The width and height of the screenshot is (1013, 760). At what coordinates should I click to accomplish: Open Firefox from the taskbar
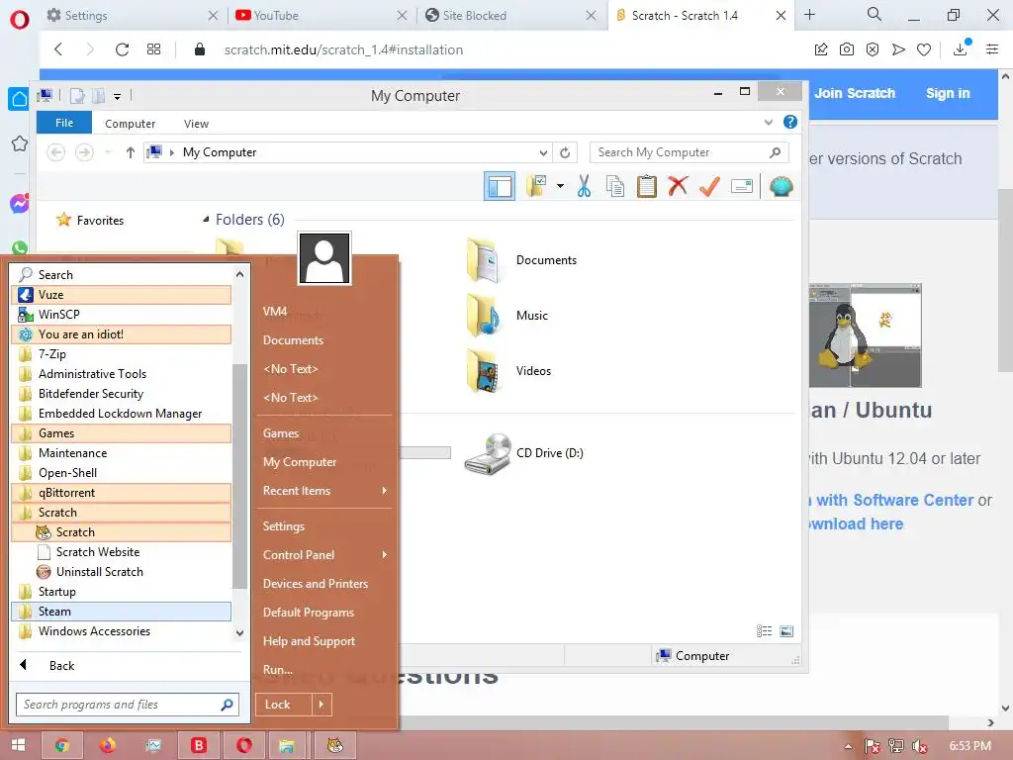108,746
